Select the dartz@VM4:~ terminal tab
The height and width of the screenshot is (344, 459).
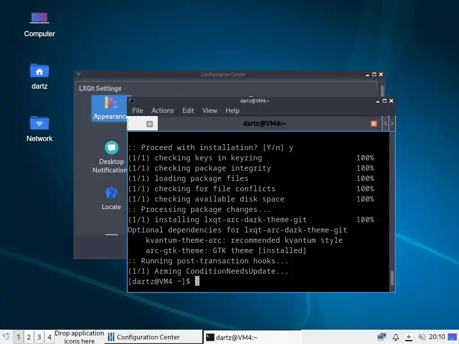[264, 124]
